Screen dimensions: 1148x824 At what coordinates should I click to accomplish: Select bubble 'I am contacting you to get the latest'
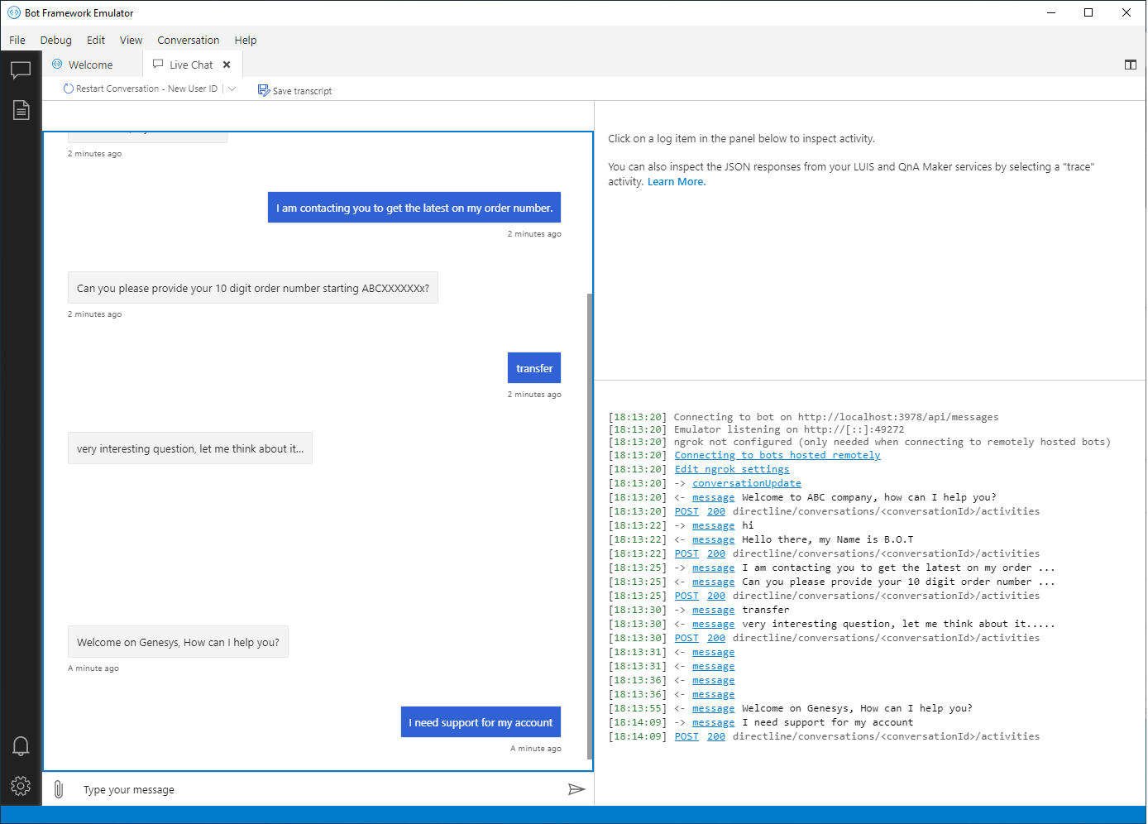[414, 208]
